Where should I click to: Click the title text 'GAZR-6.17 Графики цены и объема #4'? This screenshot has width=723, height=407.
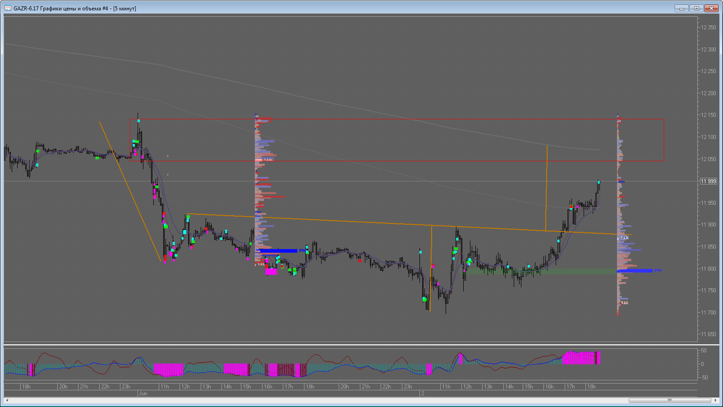tap(61, 9)
